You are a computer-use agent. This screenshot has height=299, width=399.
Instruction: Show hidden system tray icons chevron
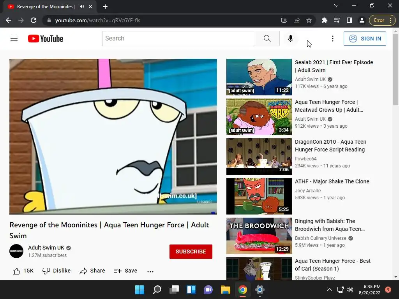330,290
